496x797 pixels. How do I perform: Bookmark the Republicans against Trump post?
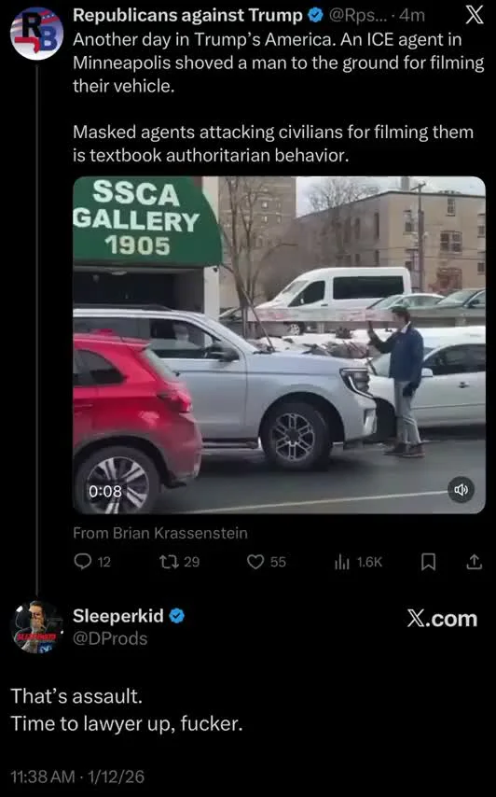click(429, 562)
